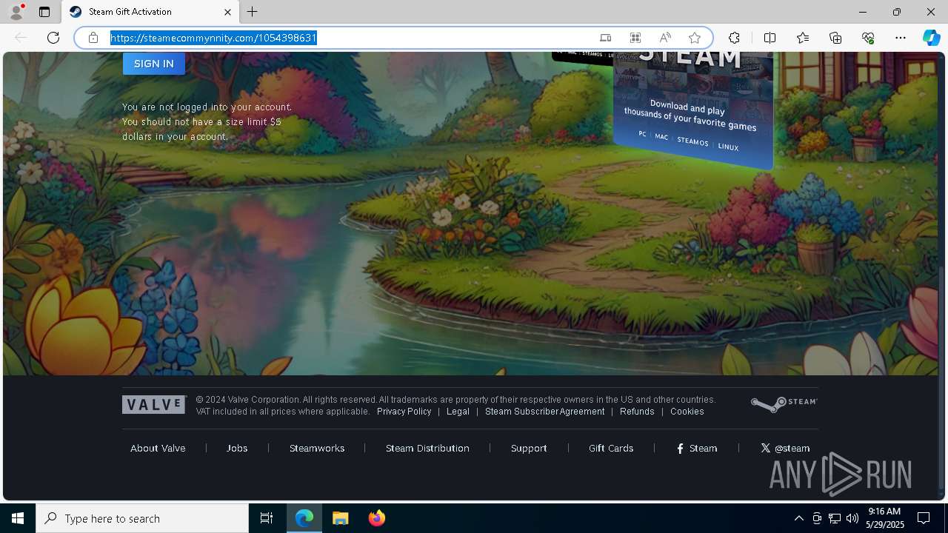948x533 pixels.
Task: Switch to Microsoft Edge on taskbar
Action: coord(304,518)
